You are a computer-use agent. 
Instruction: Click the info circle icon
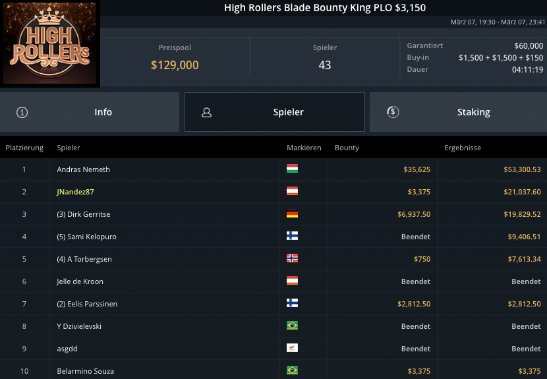click(x=22, y=112)
